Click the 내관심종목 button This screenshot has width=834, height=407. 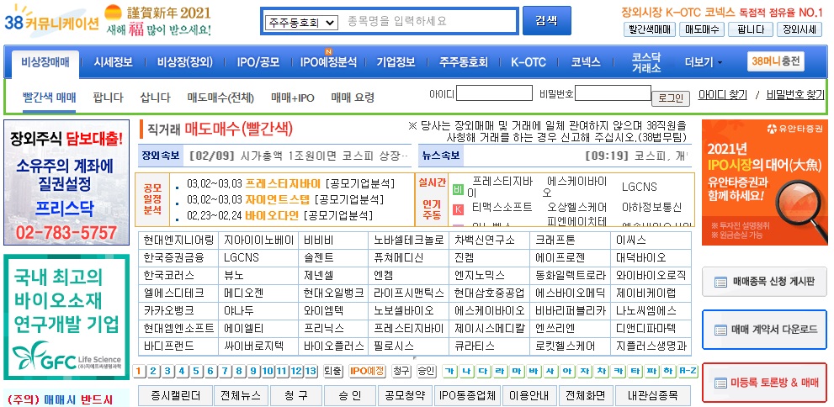(652, 395)
